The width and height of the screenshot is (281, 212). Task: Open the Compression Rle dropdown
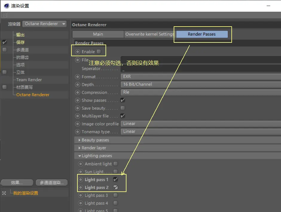pyautogui.click(x=201, y=92)
